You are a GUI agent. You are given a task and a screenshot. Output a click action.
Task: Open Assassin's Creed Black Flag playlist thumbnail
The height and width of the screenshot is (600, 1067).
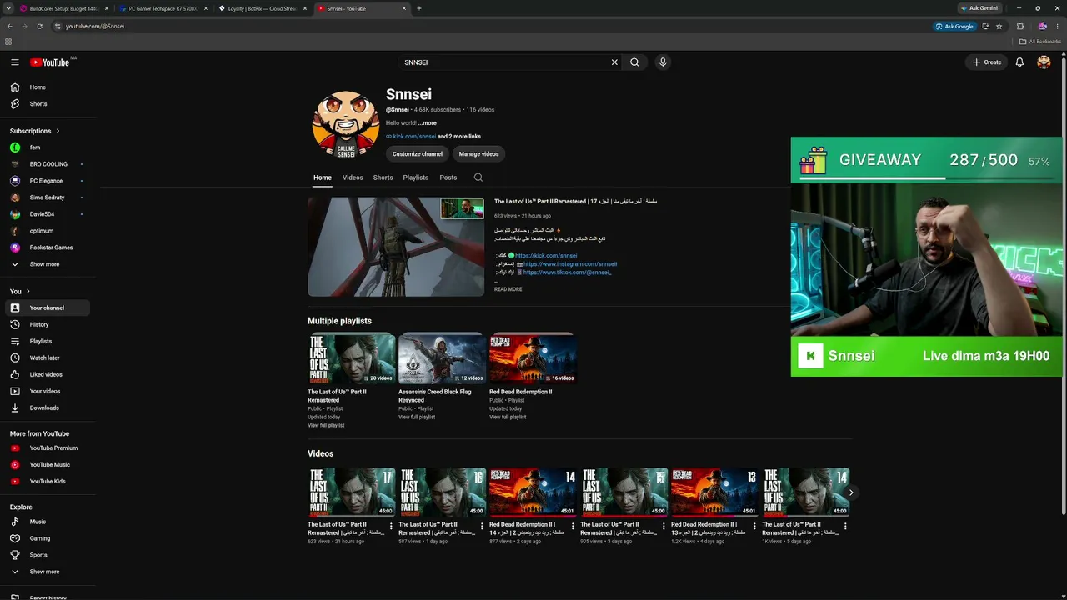coord(442,359)
